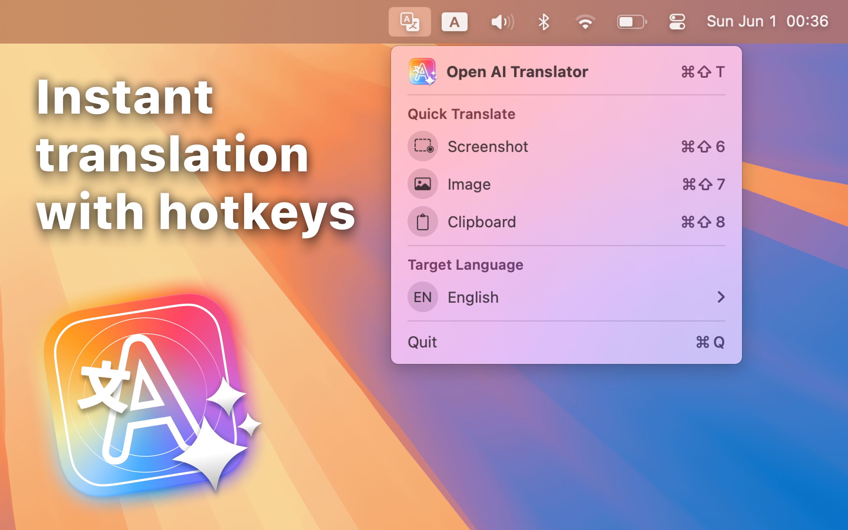Viewport: 848px width, 530px height.
Task: Open the keyboard input source menu
Action: tap(454, 22)
